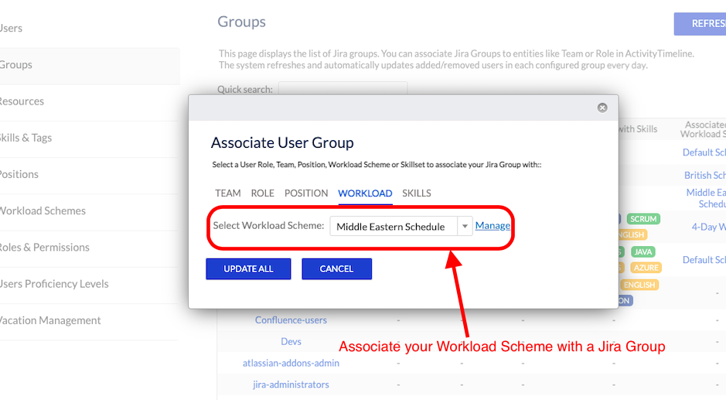Open Positions in the sidebar
Image resolution: width=726 pixels, height=400 pixels.
click(20, 174)
